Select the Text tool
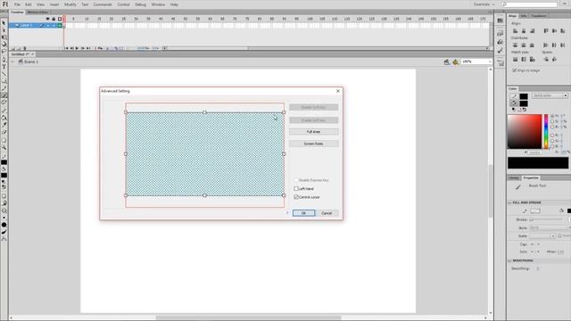This screenshot has width=571, height=321. [4, 67]
